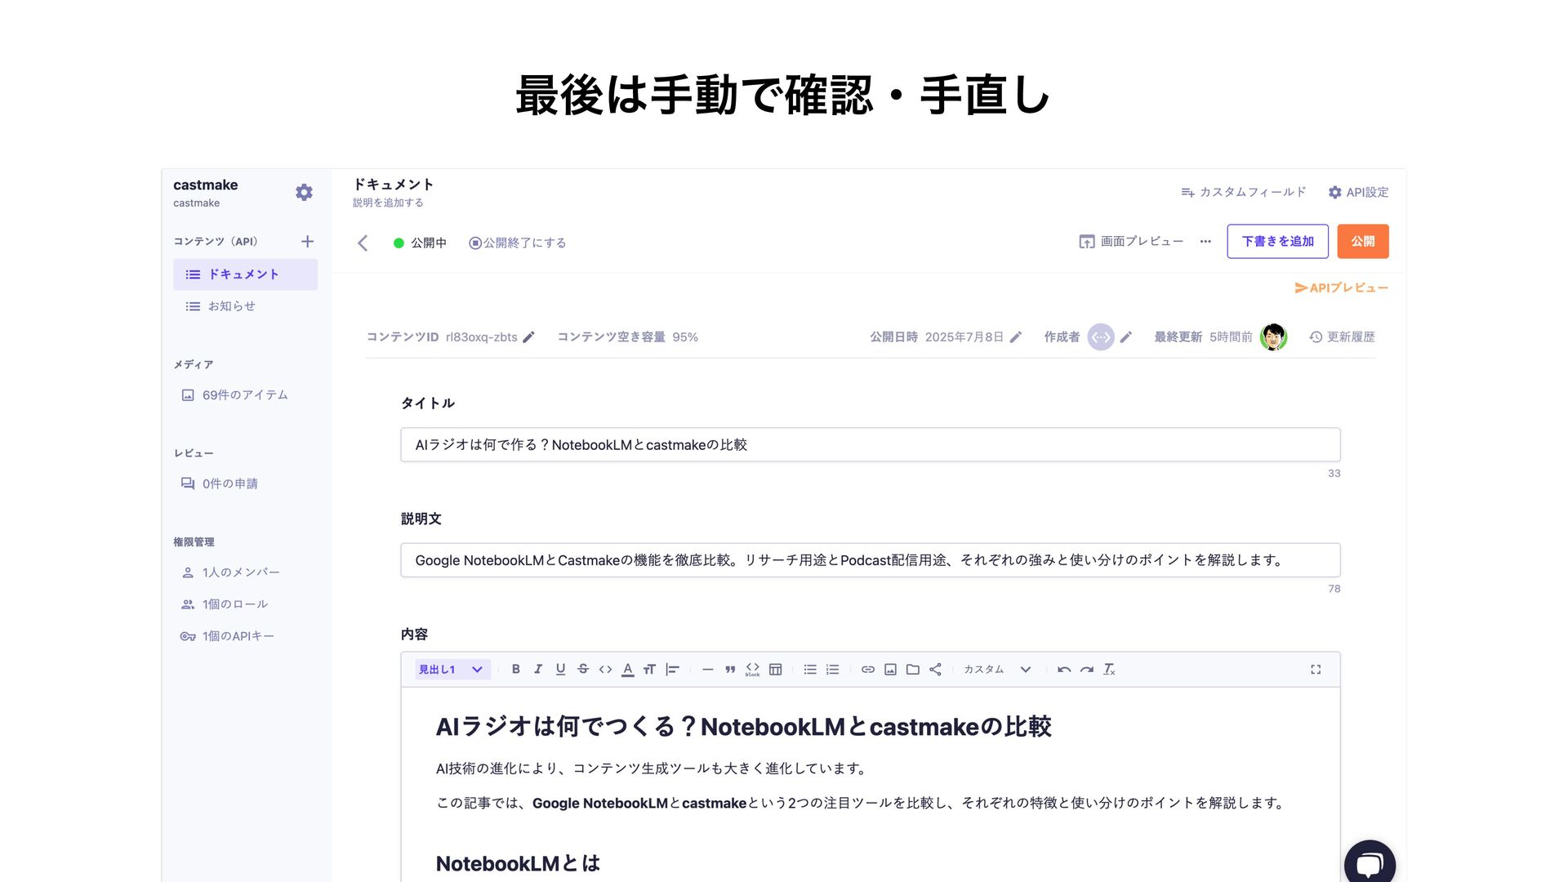1568x882 pixels.
Task: Click the orange 公開 button
Action: (x=1362, y=242)
